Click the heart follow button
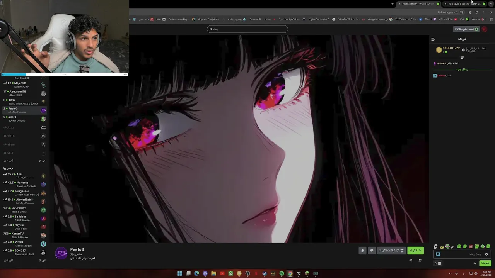The image size is (495, 278). pos(372,251)
